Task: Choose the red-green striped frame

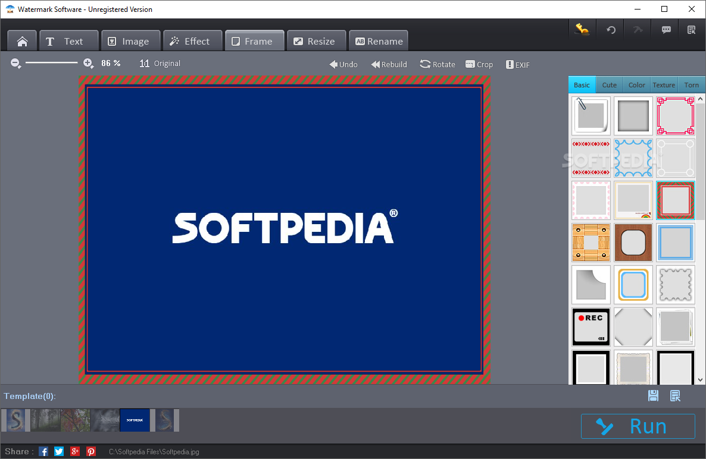Action: tap(676, 200)
